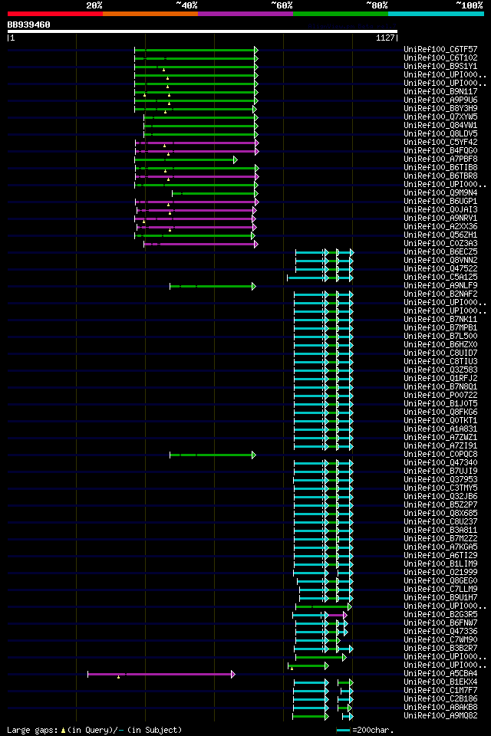Select the UniRef100_Q7XYW5 label
The image size is (491, 736).
point(440,117)
